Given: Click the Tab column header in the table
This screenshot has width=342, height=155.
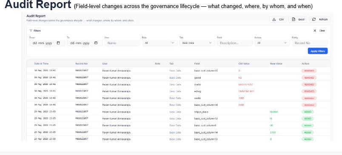Looking at the screenshot, I should (x=171, y=64).
